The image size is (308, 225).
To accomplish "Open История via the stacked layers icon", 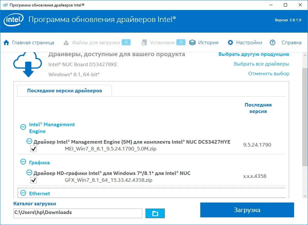I will tap(192, 43).
